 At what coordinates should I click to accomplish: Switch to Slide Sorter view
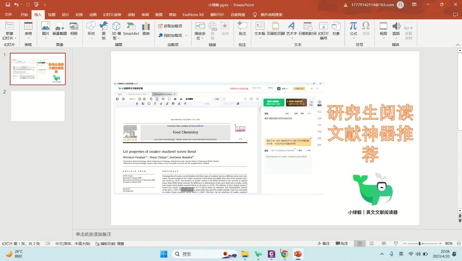click(x=372, y=244)
